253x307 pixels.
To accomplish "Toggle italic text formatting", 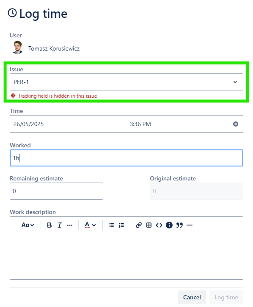I will coord(60,225).
